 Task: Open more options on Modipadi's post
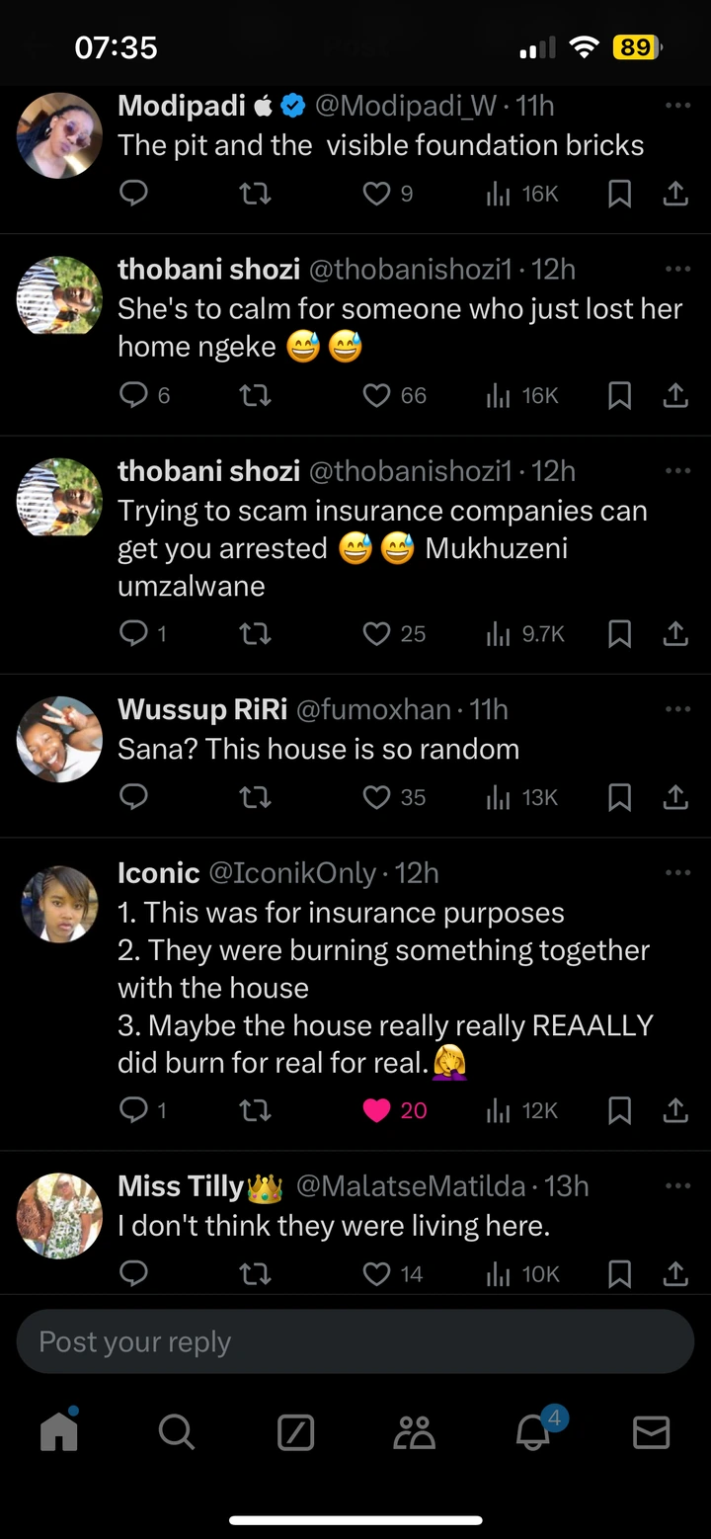click(677, 105)
